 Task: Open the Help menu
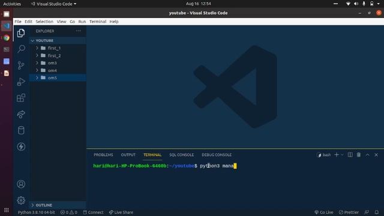pyautogui.click(x=114, y=22)
